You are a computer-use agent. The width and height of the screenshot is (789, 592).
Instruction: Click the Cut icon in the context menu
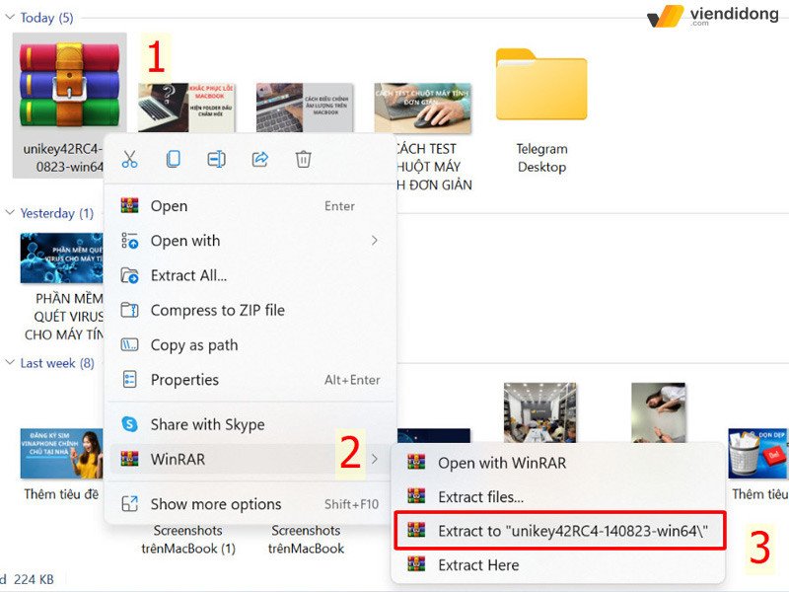[128, 159]
